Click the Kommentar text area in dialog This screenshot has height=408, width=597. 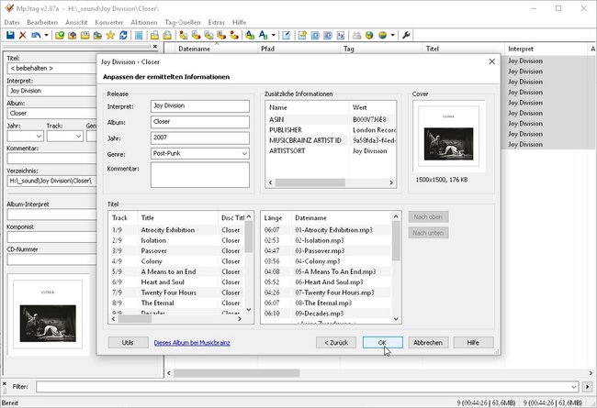coord(200,175)
